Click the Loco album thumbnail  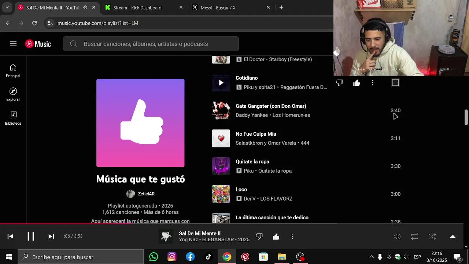point(221,194)
